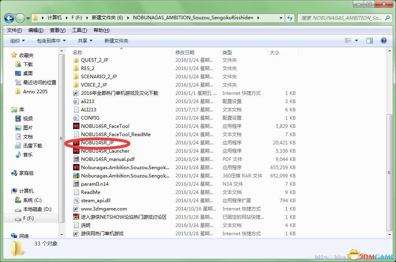Click the 新建文件夹 button
This screenshot has width=396, height=262.
[116, 41]
